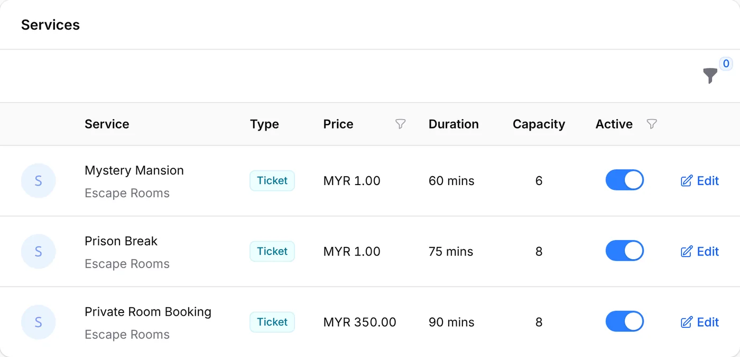This screenshot has height=357, width=740.
Task: Click Prison Break's MYR 1.00 price
Action: pyautogui.click(x=352, y=252)
